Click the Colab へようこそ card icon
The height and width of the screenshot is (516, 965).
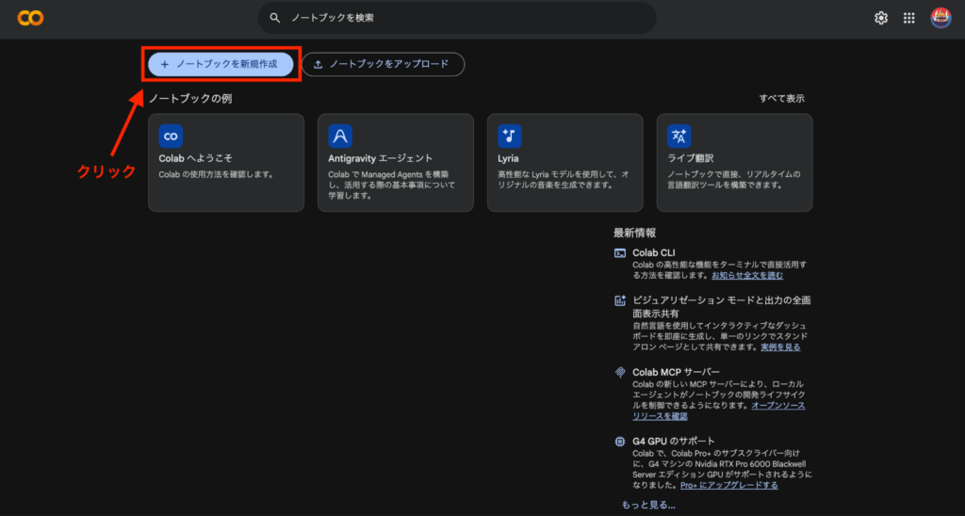pyautogui.click(x=171, y=137)
